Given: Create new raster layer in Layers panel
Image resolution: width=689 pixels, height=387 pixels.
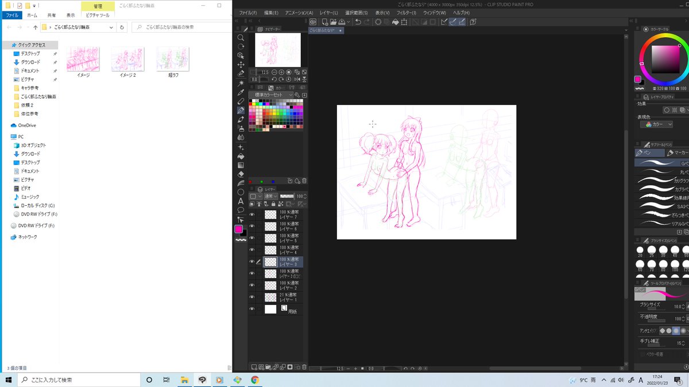Looking at the screenshot, I should pos(254,367).
